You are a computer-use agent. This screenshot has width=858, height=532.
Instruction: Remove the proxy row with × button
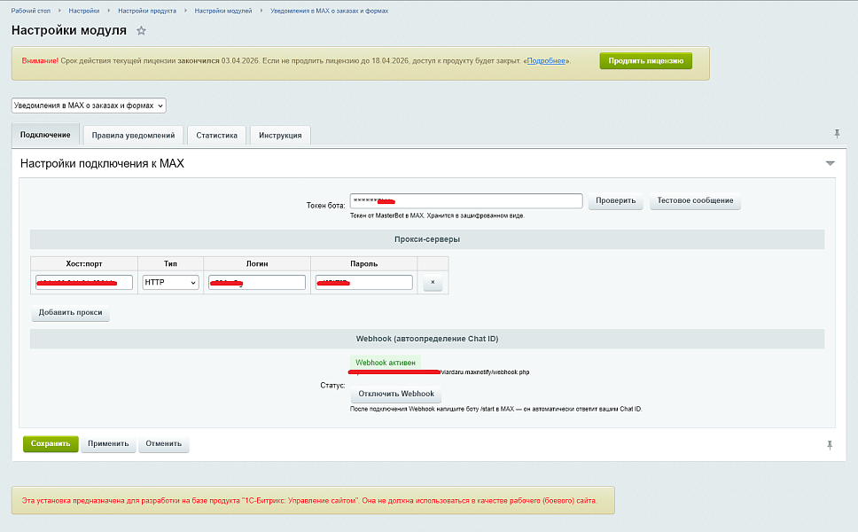click(433, 283)
